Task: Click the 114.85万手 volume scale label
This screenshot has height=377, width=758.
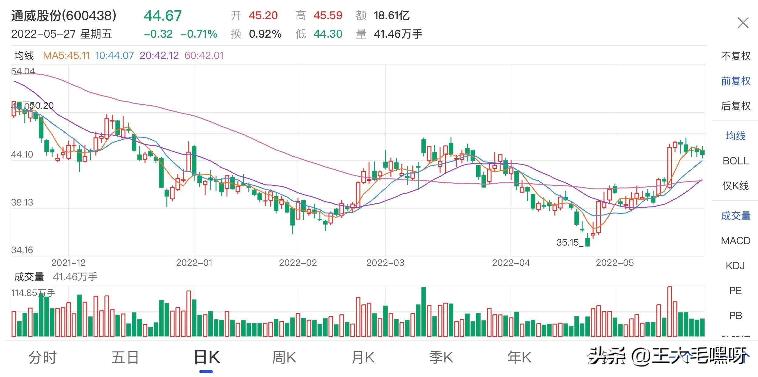Action: pyautogui.click(x=33, y=293)
